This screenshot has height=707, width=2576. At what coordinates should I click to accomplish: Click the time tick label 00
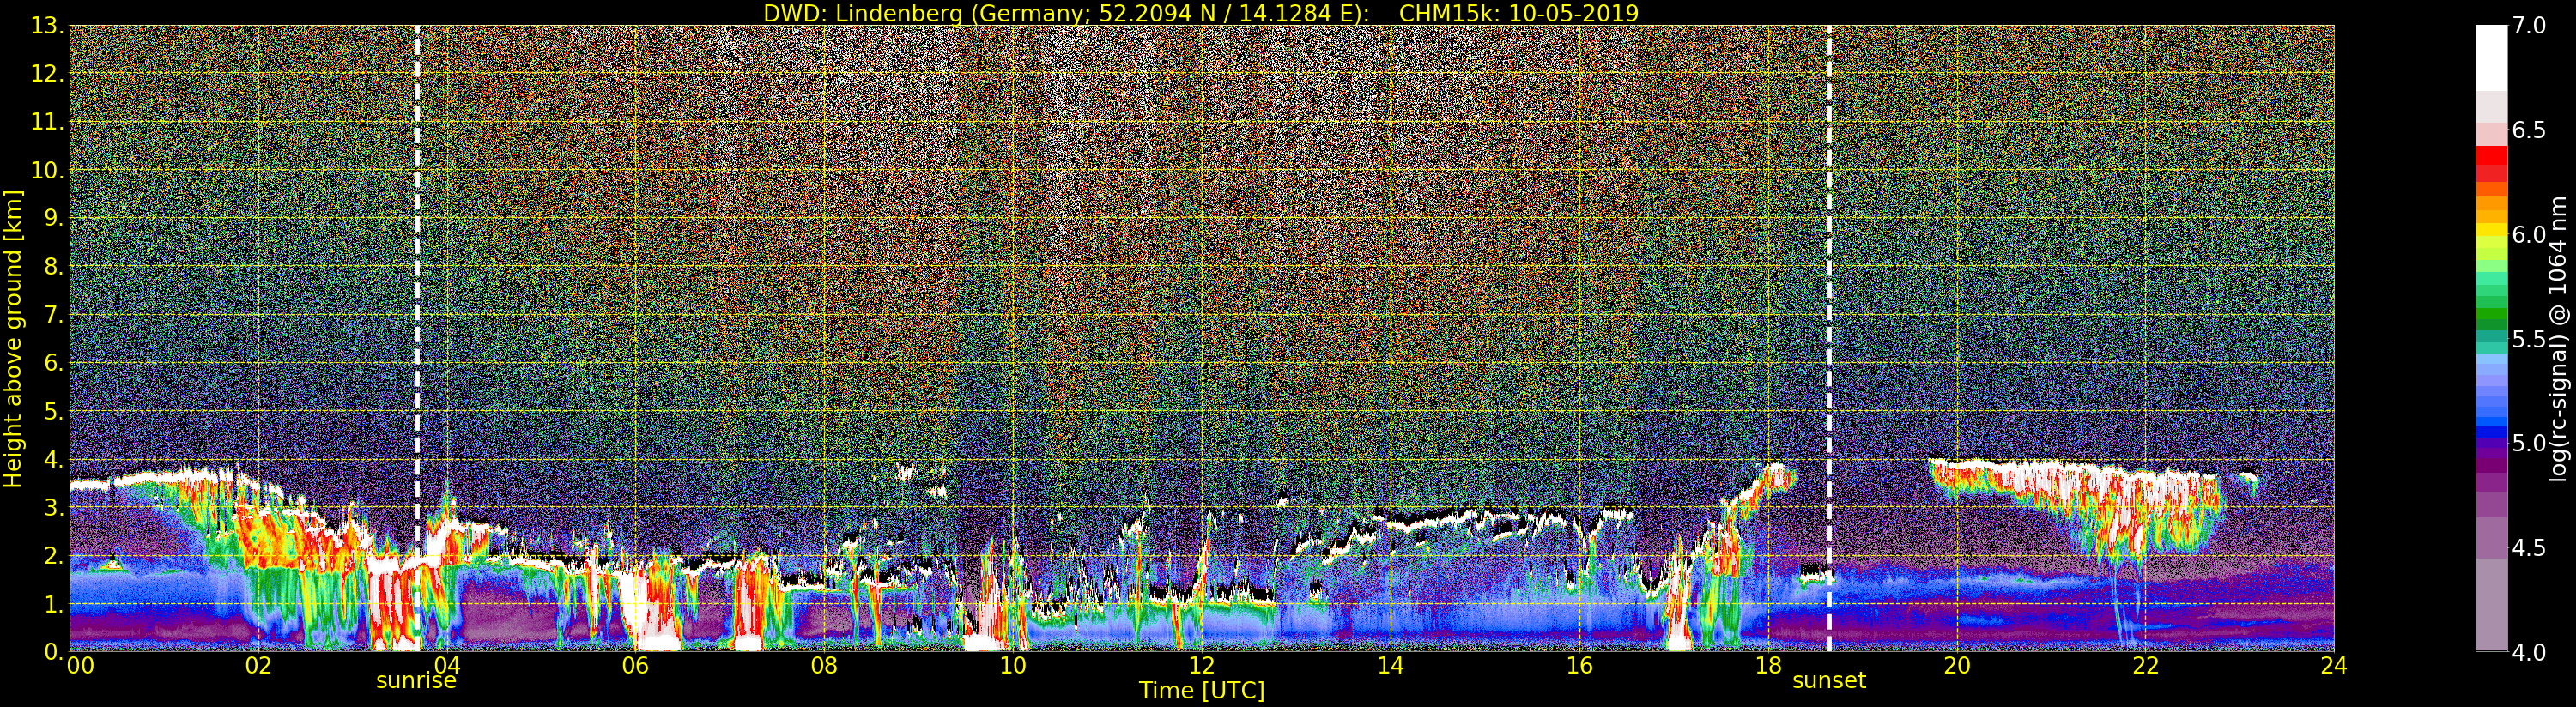[x=80, y=666]
